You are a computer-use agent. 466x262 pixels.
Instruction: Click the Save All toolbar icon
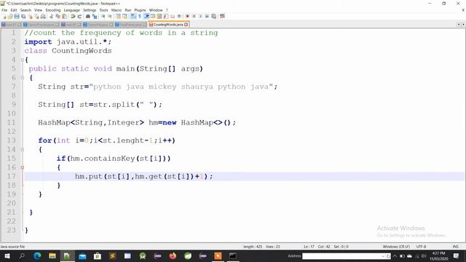pyautogui.click(x=23, y=16)
